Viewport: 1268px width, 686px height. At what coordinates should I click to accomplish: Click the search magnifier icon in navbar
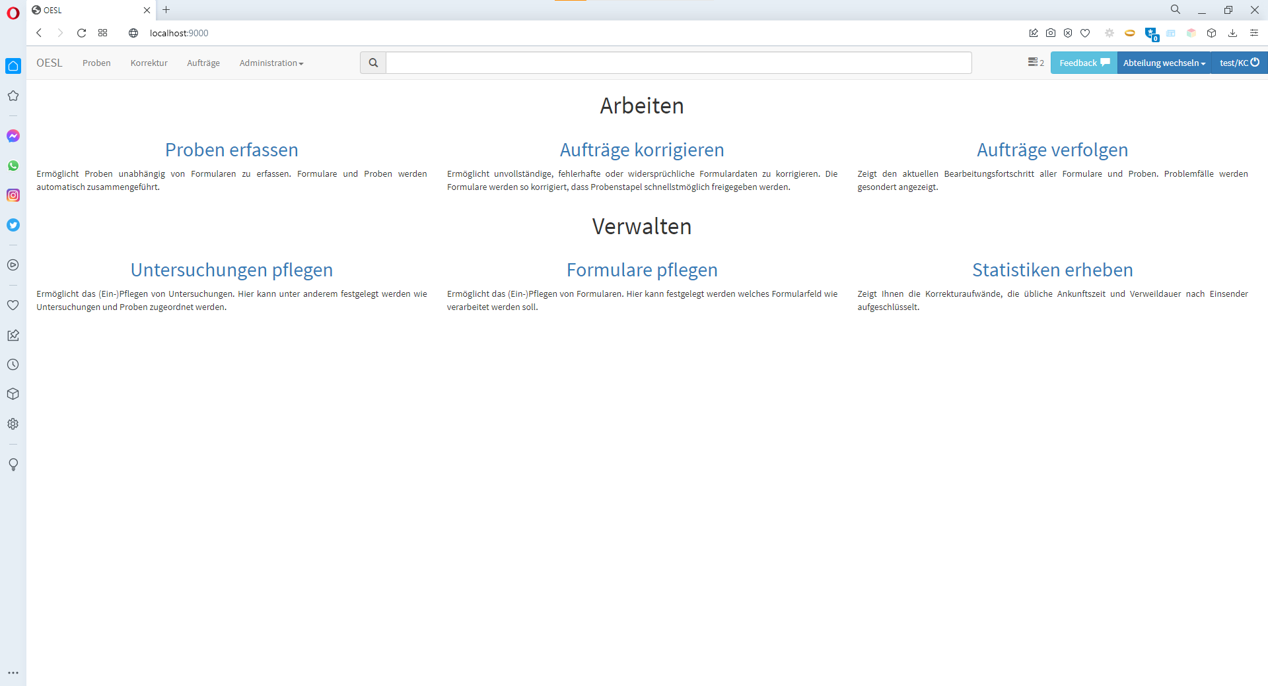[x=373, y=63]
